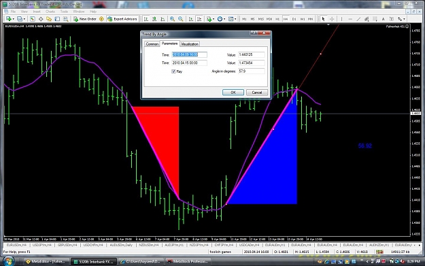Click the New Chart toolbar icon
Screen dimensions: 425x266
(8, 19)
